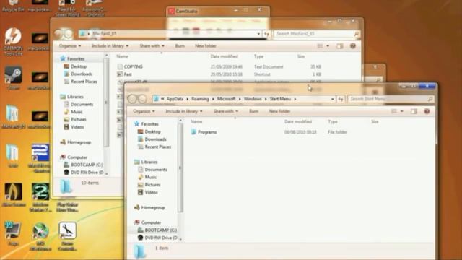Open Share with dropdown in rear Explorer window

152,46
